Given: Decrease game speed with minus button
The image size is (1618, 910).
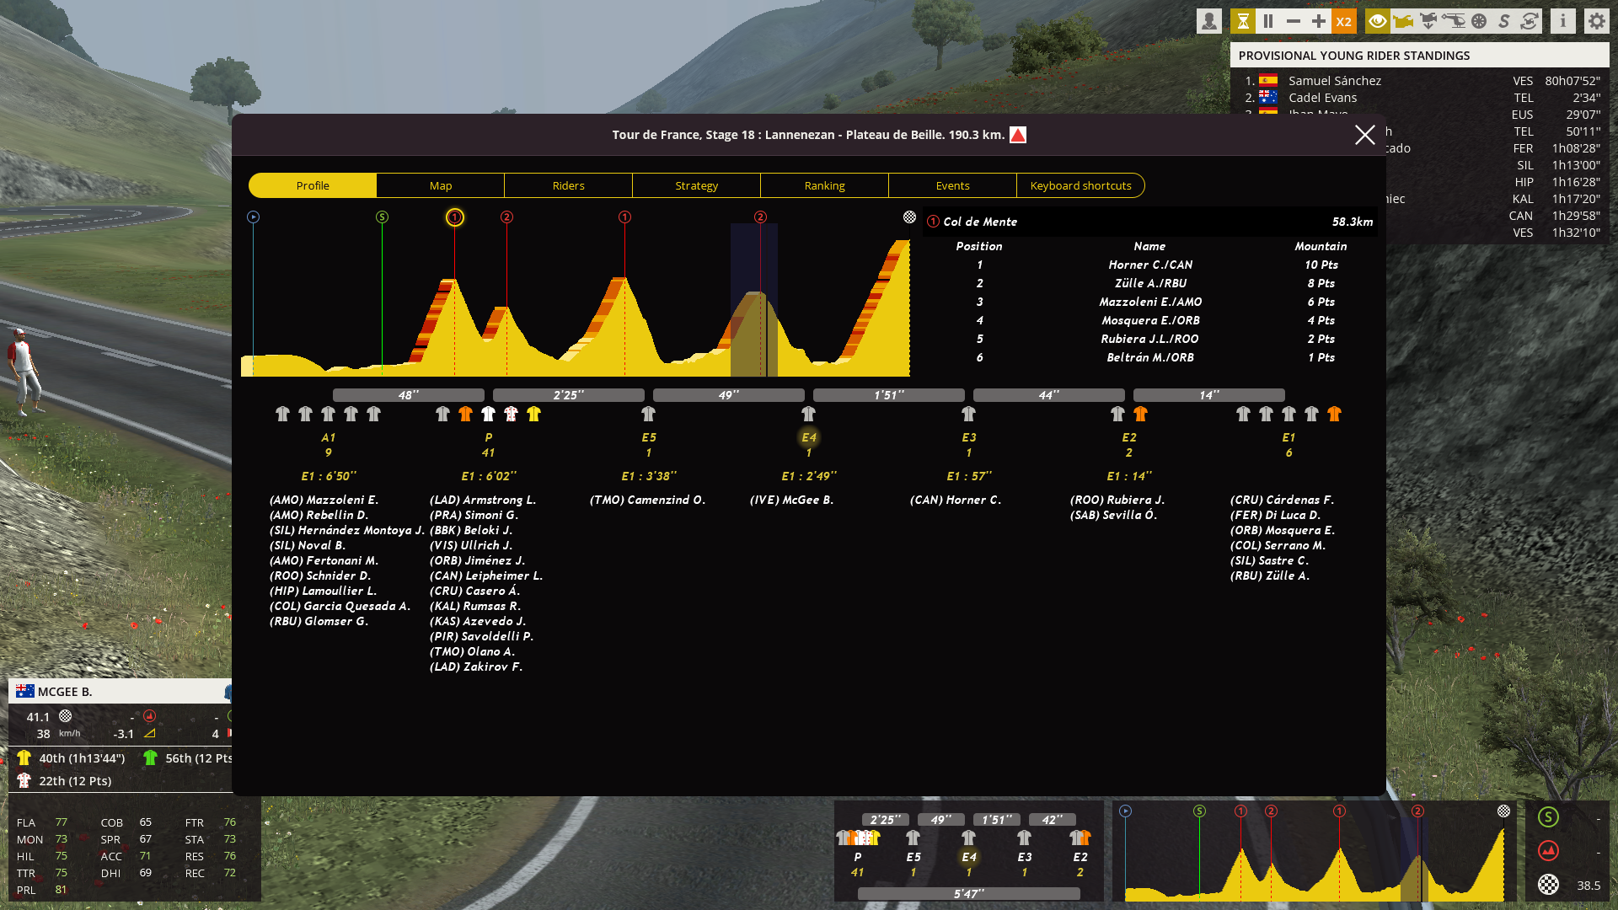Looking at the screenshot, I should [x=1294, y=21].
